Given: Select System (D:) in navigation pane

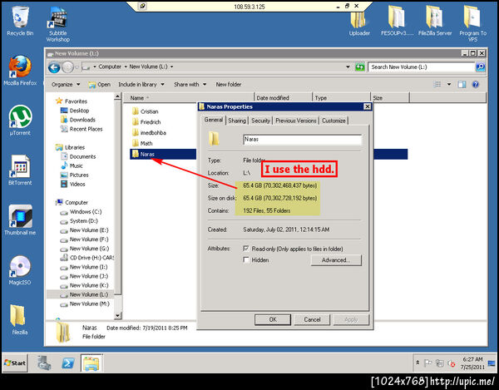Looking at the screenshot, I should point(79,221).
